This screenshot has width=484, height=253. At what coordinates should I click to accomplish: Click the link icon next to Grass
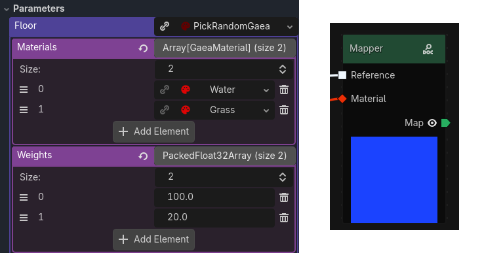pos(165,110)
